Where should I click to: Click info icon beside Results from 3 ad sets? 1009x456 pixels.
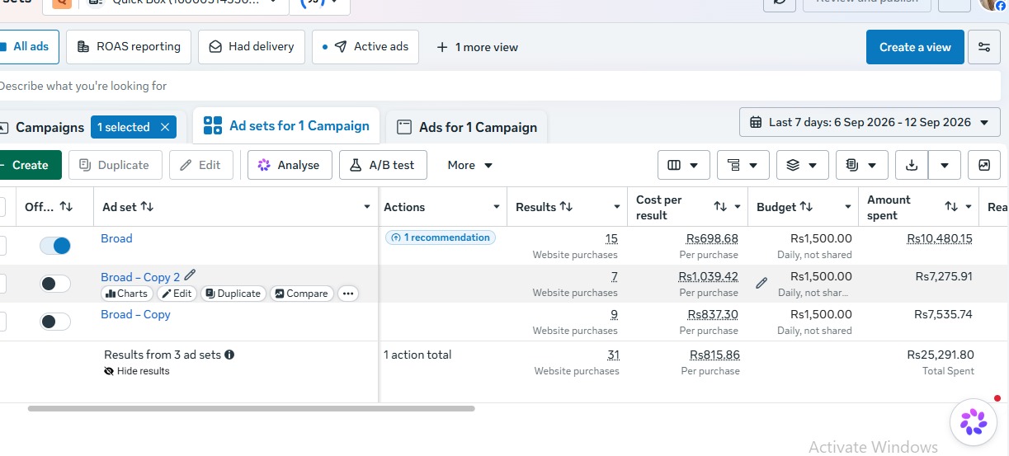tap(229, 355)
